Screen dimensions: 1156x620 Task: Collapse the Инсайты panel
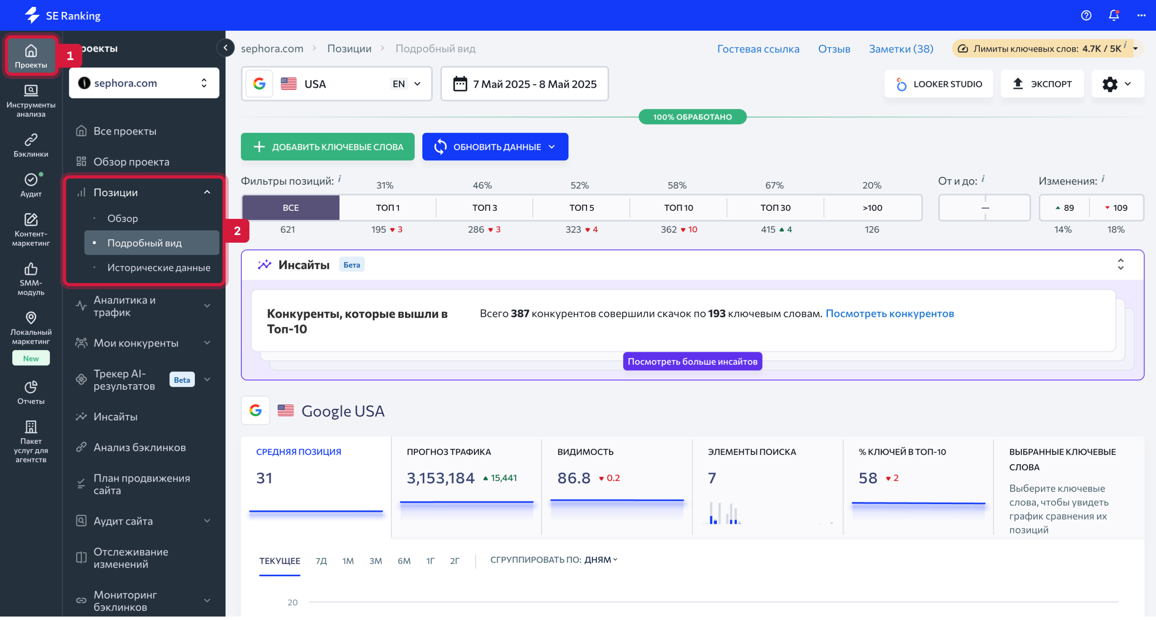pos(1120,265)
